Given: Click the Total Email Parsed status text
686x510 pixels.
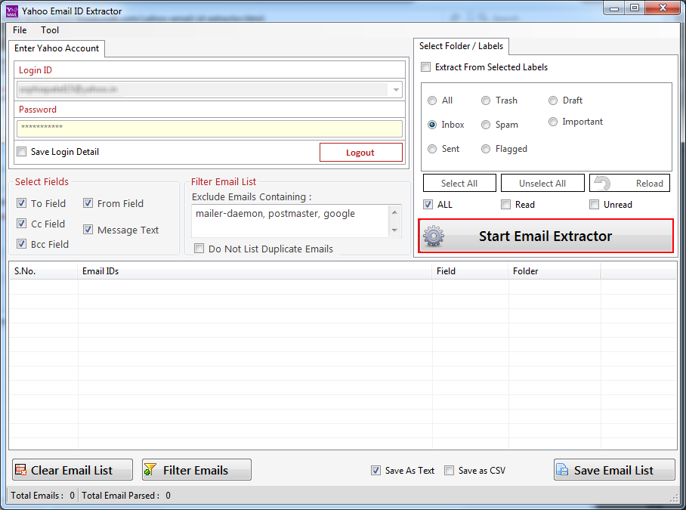Looking at the screenshot, I should tap(126, 495).
